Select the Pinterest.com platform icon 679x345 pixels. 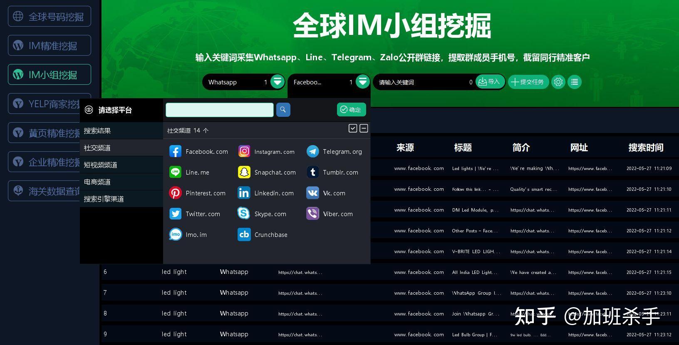coord(175,193)
